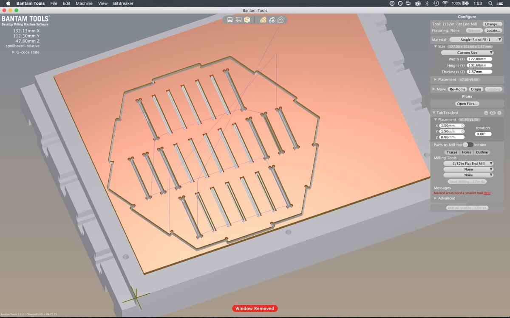Open the second milling tool dropdown
The width and height of the screenshot is (510, 318).
pos(468,169)
